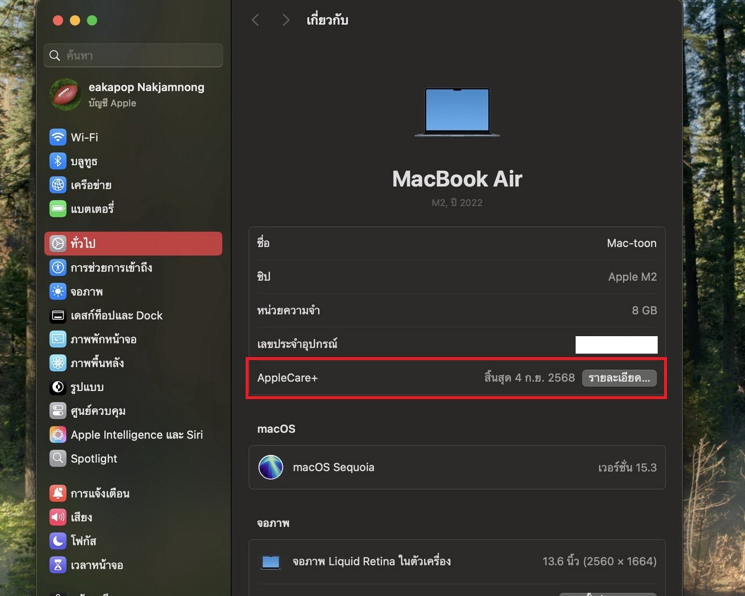This screenshot has height=596, width=745.
Task: Go back with the left chevron
Action: (x=255, y=20)
